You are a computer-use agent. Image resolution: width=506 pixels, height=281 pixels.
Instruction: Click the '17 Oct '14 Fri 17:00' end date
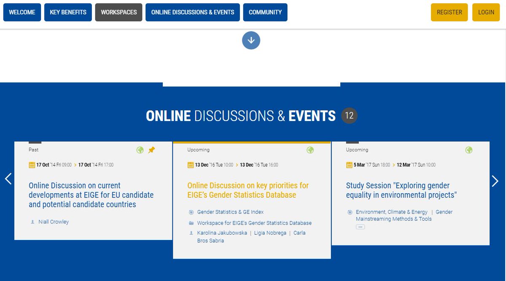[96, 165]
